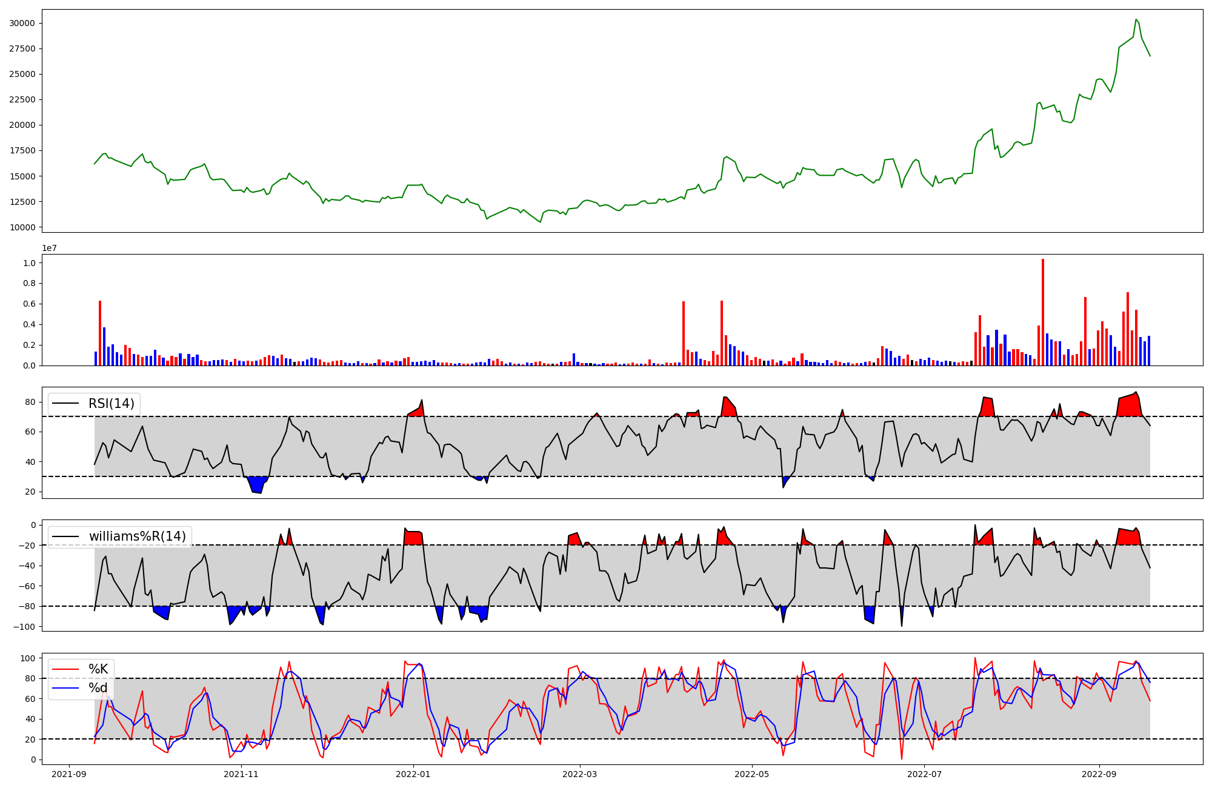Screen dimensions: 1212x788
Task: Click the largest blue RSI oversold region
Action: pyautogui.click(x=257, y=484)
